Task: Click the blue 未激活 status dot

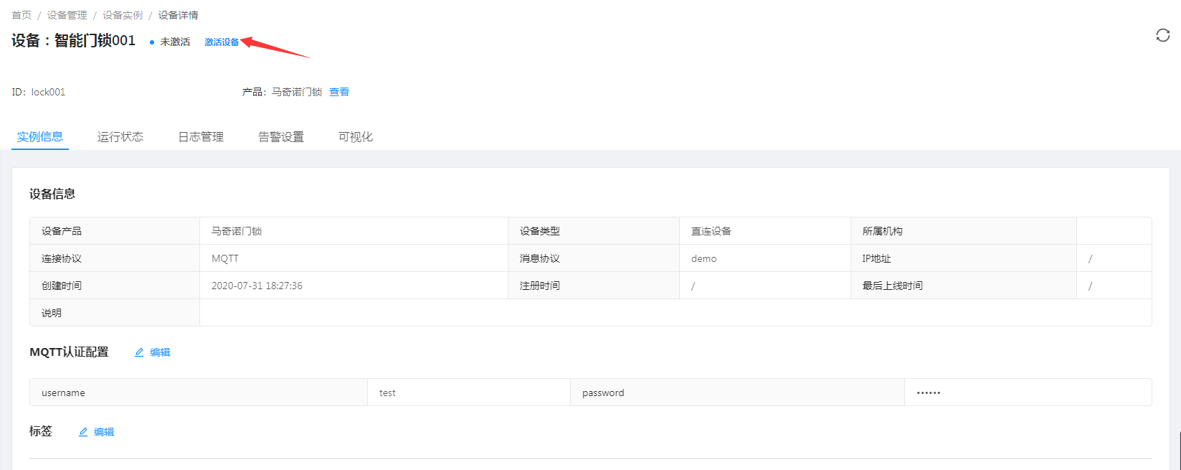Action: coord(152,42)
